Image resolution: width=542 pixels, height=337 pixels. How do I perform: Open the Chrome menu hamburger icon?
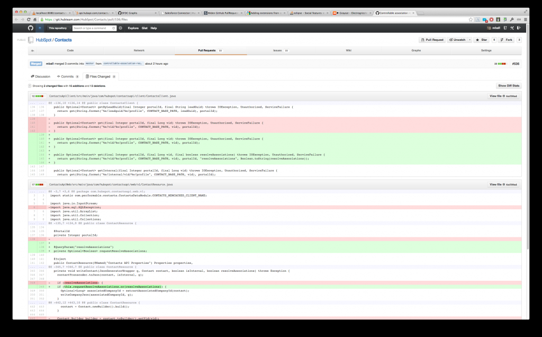[x=526, y=20]
